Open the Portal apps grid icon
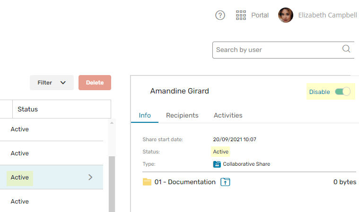 [241, 15]
